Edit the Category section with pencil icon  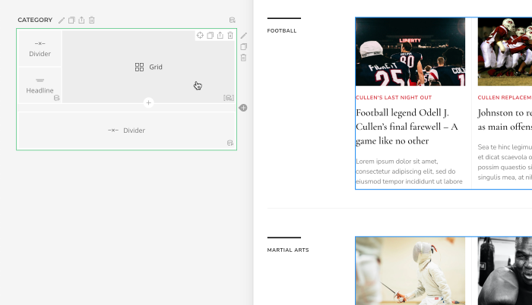[x=62, y=20]
